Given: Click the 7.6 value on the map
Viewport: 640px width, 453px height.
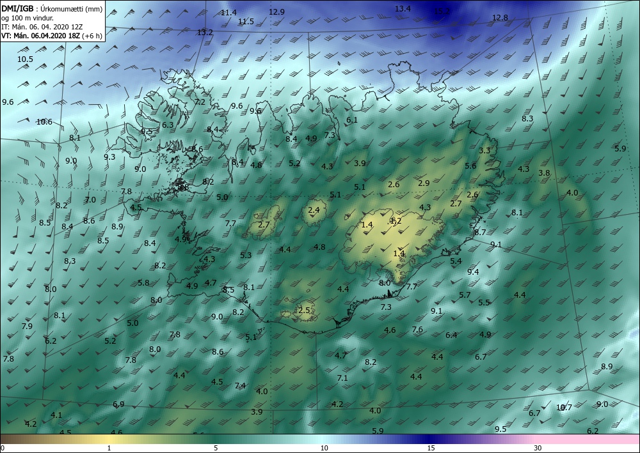Looking at the screenshot, I should pos(417,329).
